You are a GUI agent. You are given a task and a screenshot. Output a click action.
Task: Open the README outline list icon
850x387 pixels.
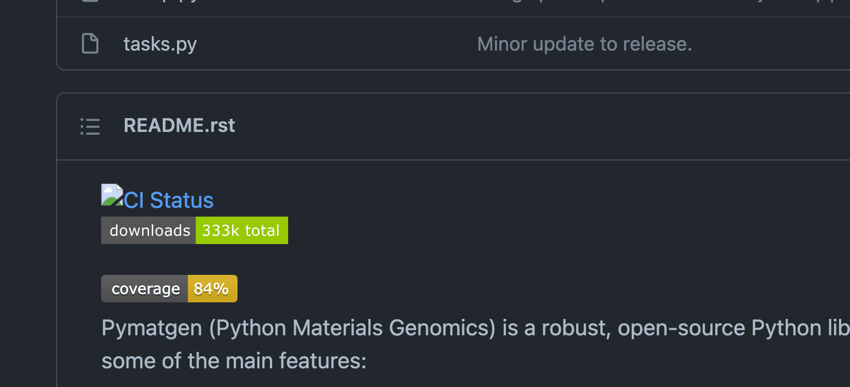pyautogui.click(x=90, y=126)
